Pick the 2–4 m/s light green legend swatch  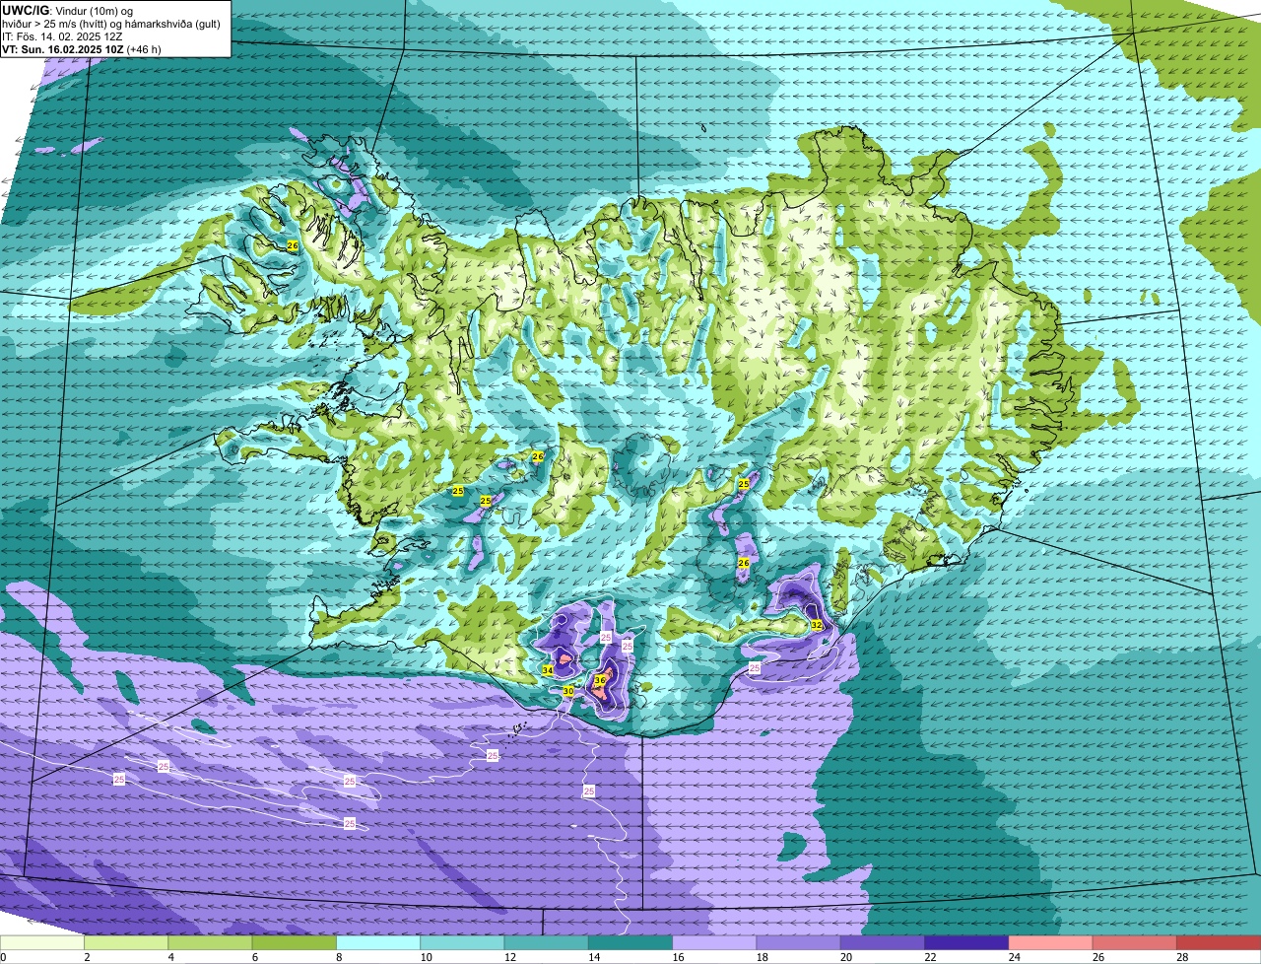click(126, 943)
